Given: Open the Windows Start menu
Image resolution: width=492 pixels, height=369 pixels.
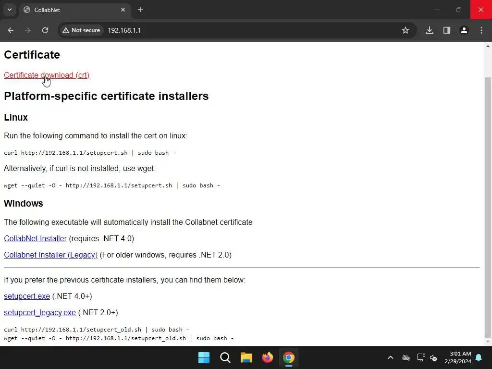Looking at the screenshot, I should click(204, 357).
